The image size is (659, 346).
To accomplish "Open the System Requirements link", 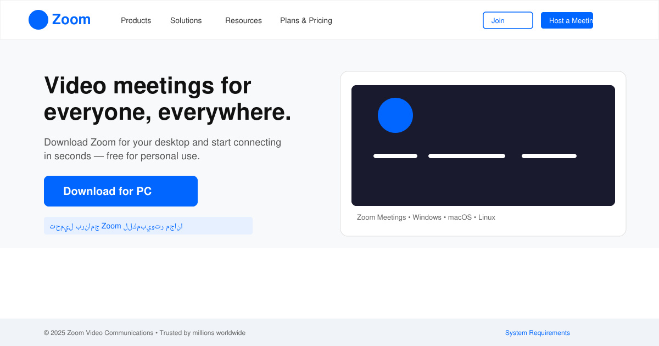I will tap(538, 333).
